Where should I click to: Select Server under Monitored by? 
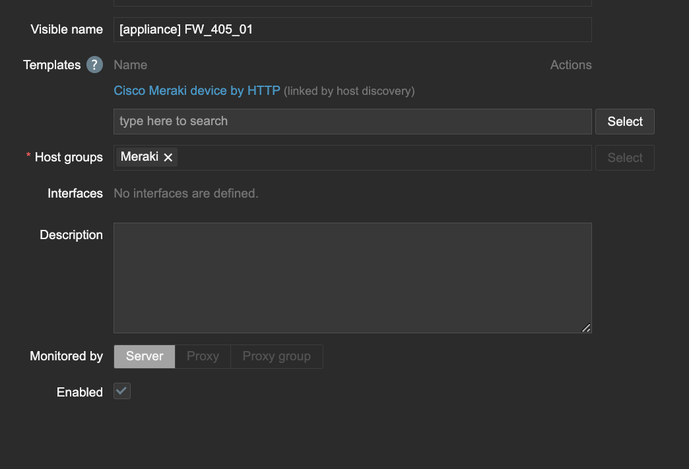coord(145,356)
